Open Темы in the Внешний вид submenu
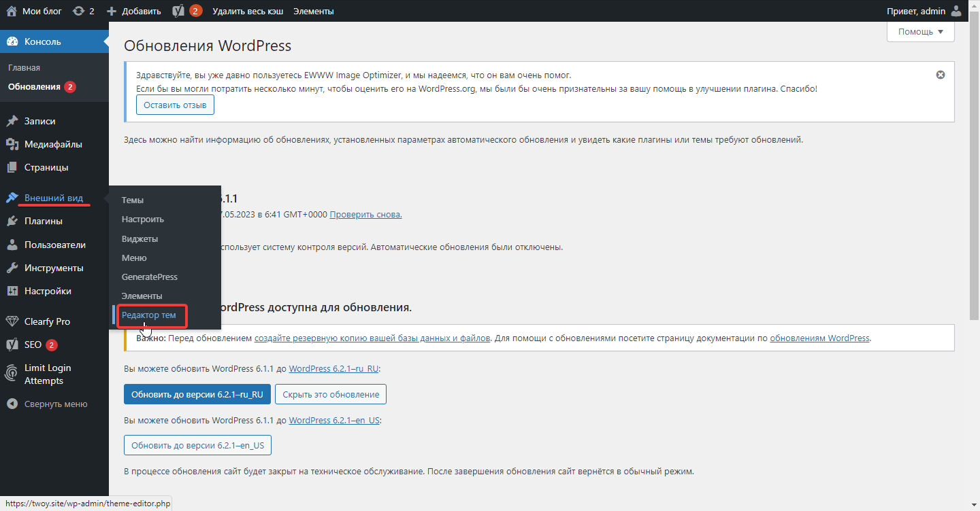The width and height of the screenshot is (980, 511). tap(133, 200)
